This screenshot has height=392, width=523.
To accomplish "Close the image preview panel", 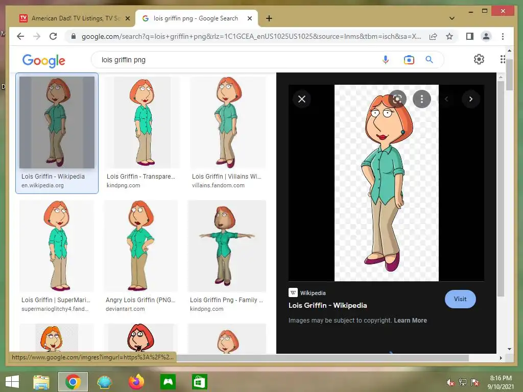I will 301,99.
